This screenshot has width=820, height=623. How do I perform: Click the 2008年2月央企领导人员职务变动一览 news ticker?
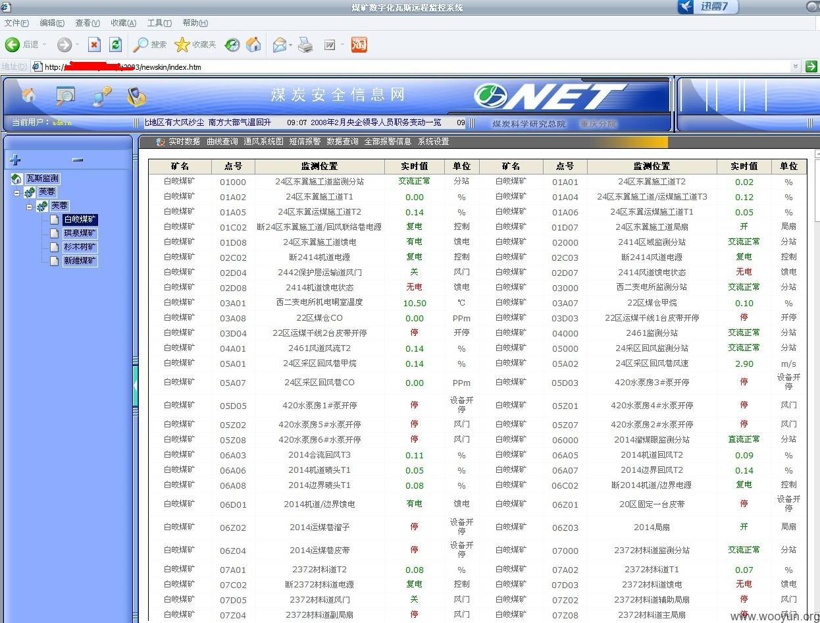[374, 122]
